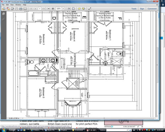Add a sticky note comment
The width and height of the screenshot is (165, 132).
(x=79, y=9)
